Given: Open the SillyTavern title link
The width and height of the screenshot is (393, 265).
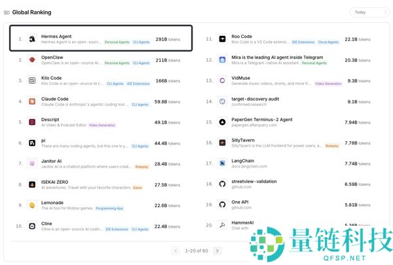Looking at the screenshot, I should click(243, 140).
